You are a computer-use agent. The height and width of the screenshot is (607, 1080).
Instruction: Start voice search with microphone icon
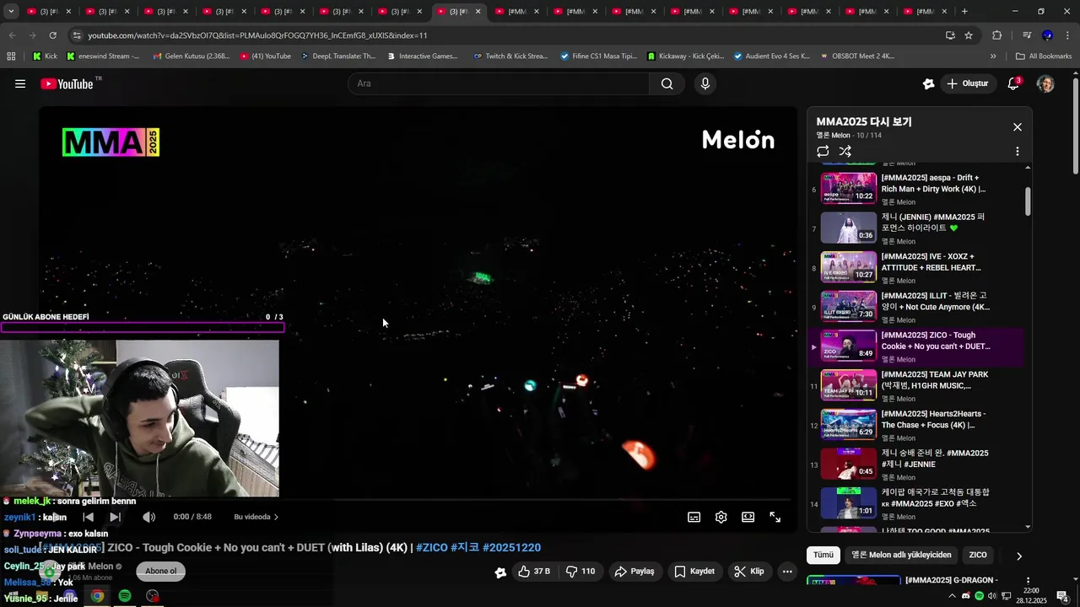point(705,83)
